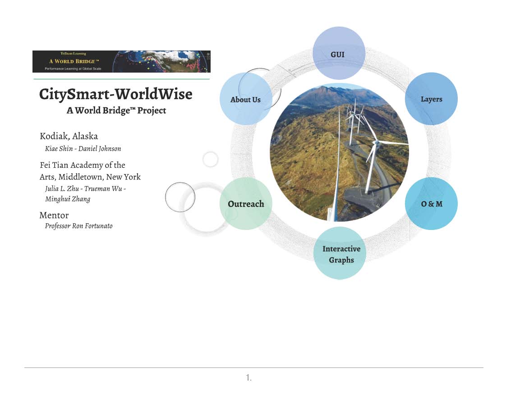Select the Layers bubble
The height and width of the screenshot is (395, 511).
pyautogui.click(x=431, y=99)
